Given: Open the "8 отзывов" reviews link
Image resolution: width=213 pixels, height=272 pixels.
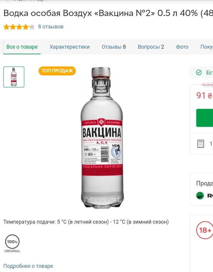Looking at the screenshot, I should coord(51,27).
